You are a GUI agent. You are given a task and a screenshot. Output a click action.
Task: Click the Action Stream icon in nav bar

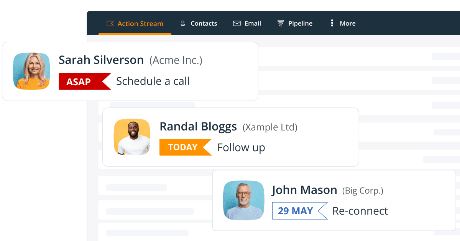(x=110, y=23)
